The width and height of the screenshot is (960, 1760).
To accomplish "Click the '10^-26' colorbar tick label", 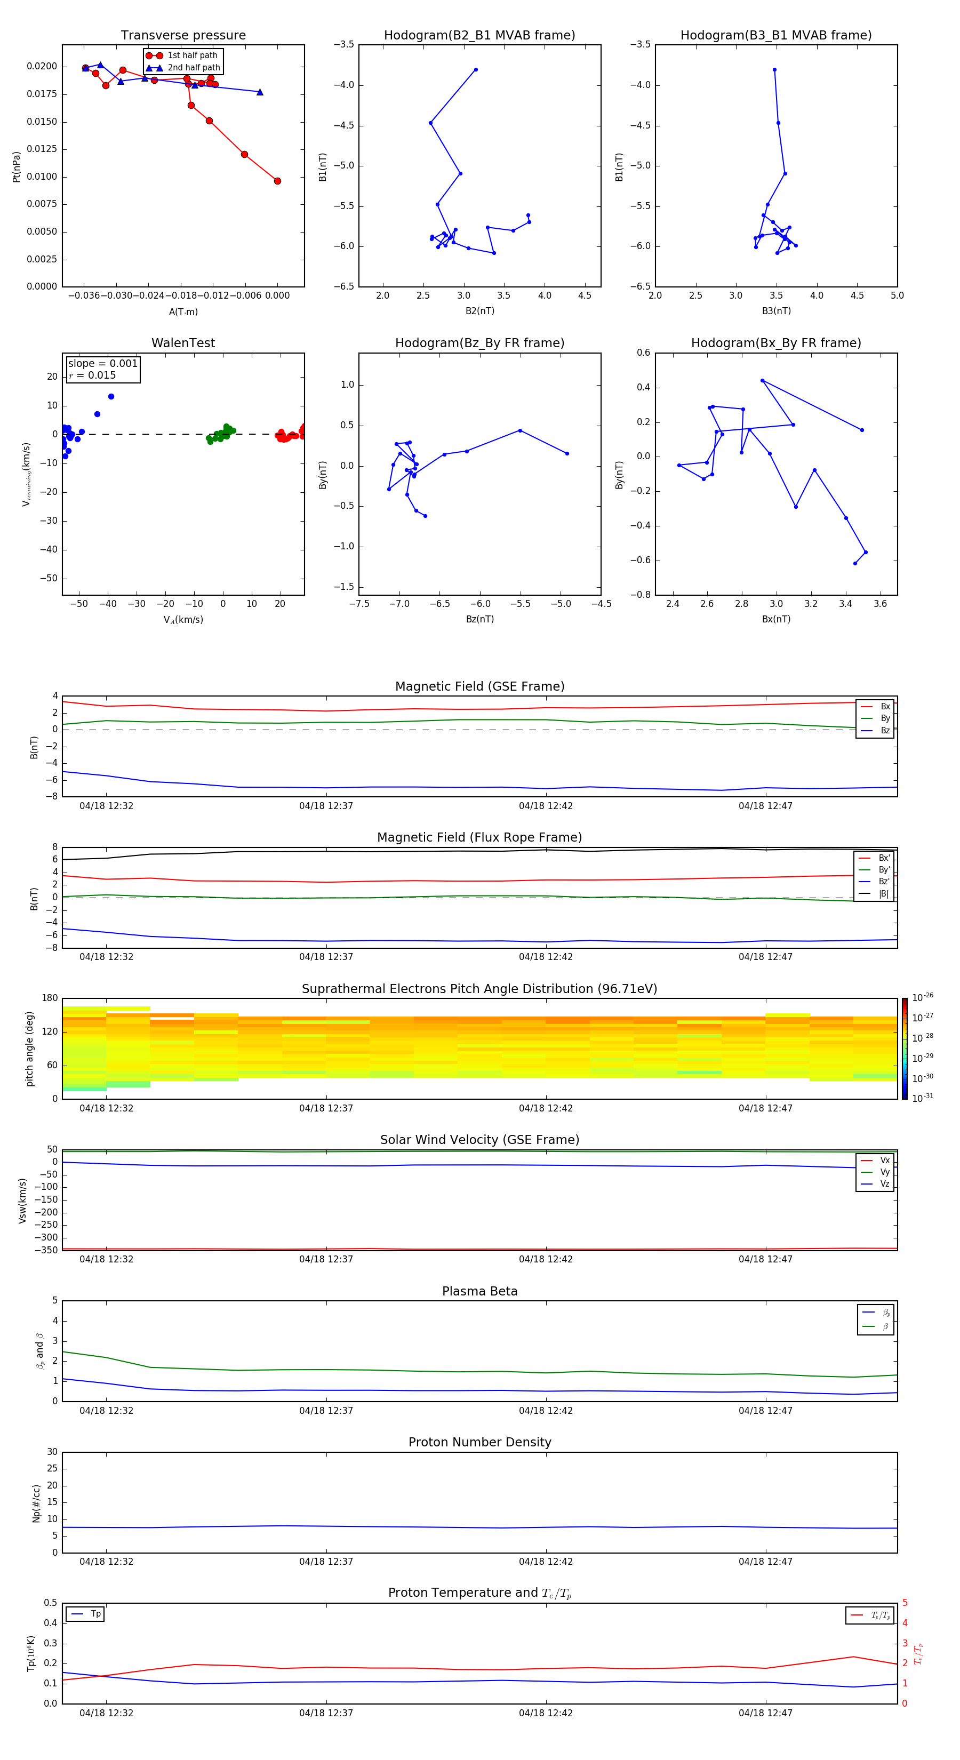I will pyautogui.click(x=923, y=997).
